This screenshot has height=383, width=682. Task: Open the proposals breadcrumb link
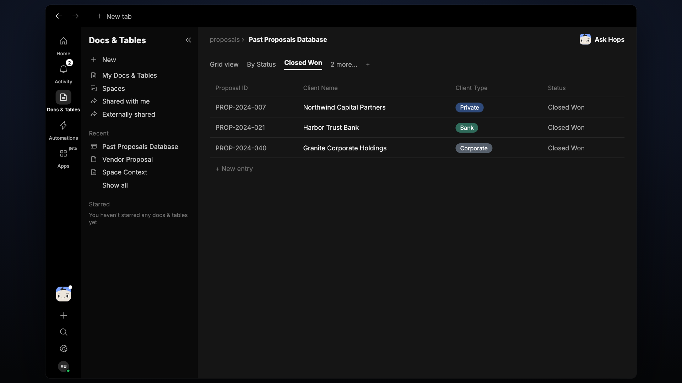[224, 40]
